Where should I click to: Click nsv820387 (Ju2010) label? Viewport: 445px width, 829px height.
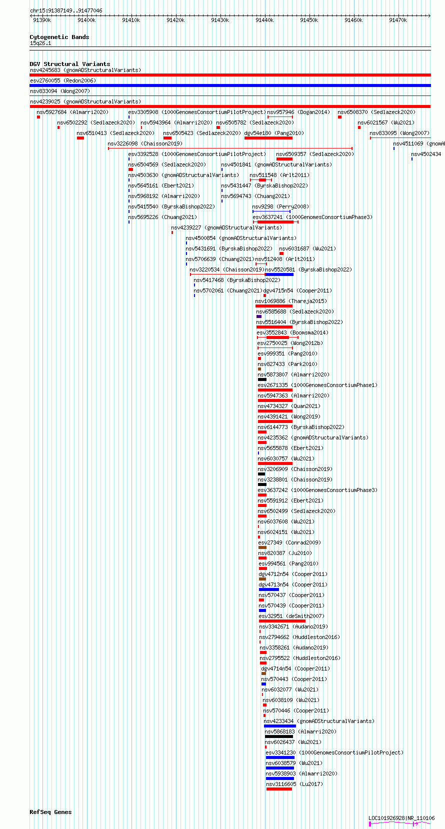(285, 553)
